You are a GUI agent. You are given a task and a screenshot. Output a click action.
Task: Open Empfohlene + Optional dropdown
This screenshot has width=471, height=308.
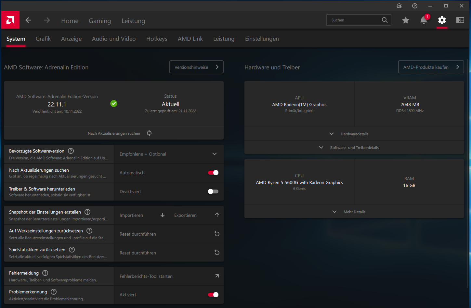(x=169, y=154)
